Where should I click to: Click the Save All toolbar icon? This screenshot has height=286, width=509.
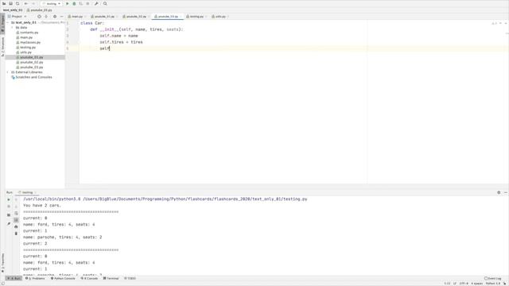pyautogui.click(x=10, y=3)
